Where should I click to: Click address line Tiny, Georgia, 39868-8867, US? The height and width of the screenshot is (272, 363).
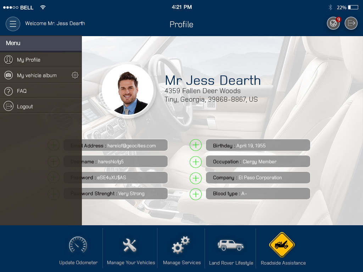tap(211, 100)
